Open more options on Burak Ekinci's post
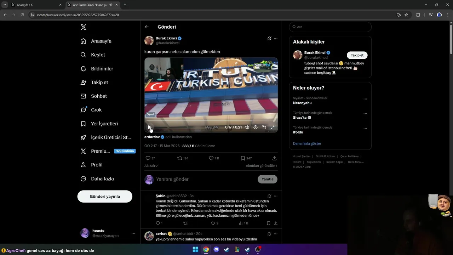 (x=276, y=38)
